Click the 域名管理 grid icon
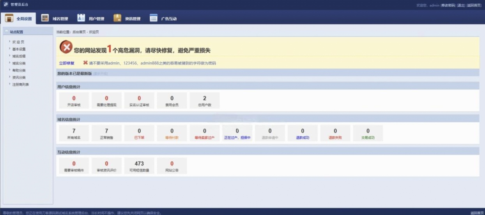Image resolution: width=485 pixels, height=215 pixels. (45, 18)
